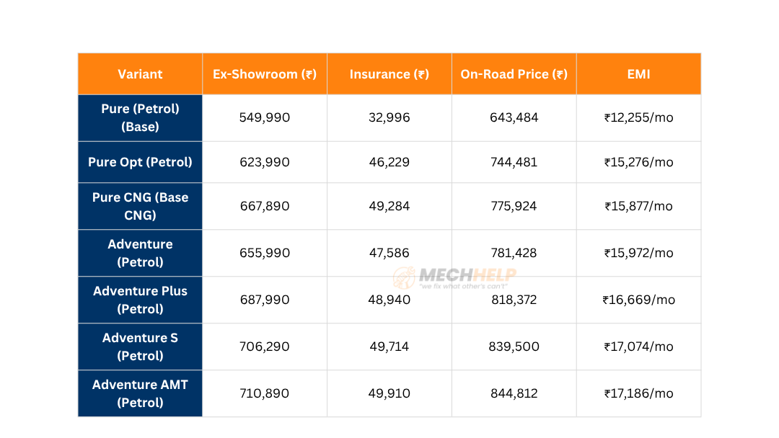Viewport: 779px width, 438px height.
Task: Click the Insurance (₹) header cell
Action: [x=389, y=74]
